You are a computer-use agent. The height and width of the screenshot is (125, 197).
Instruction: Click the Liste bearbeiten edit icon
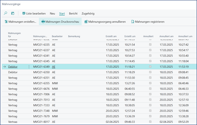[24, 13]
